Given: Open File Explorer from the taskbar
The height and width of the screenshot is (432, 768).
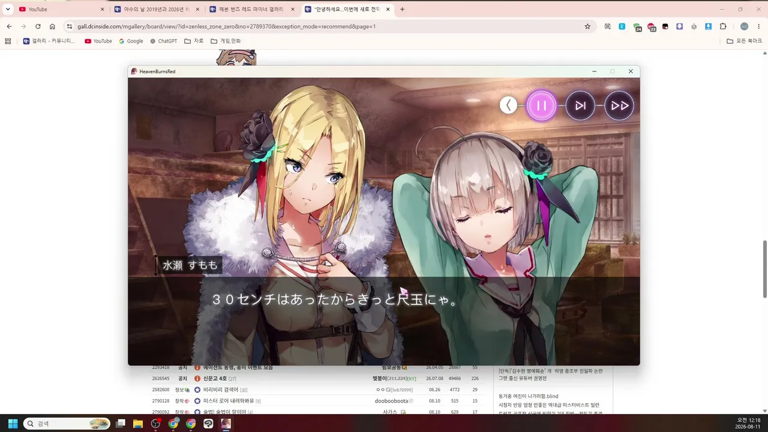Looking at the screenshot, I should coord(138,424).
